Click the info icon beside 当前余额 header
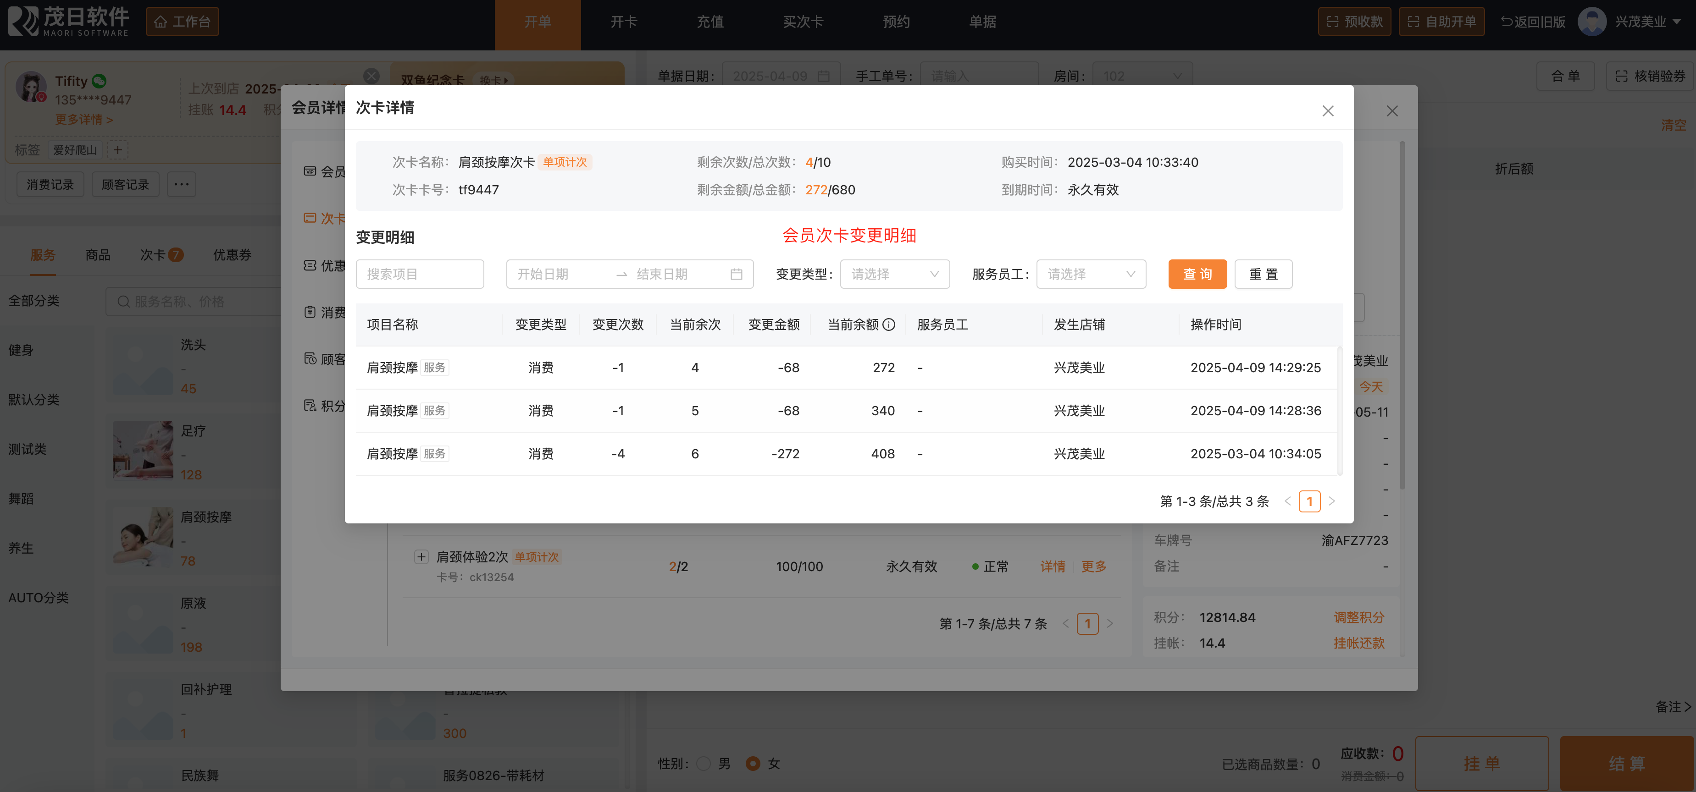Image resolution: width=1696 pixels, height=792 pixels. (889, 324)
